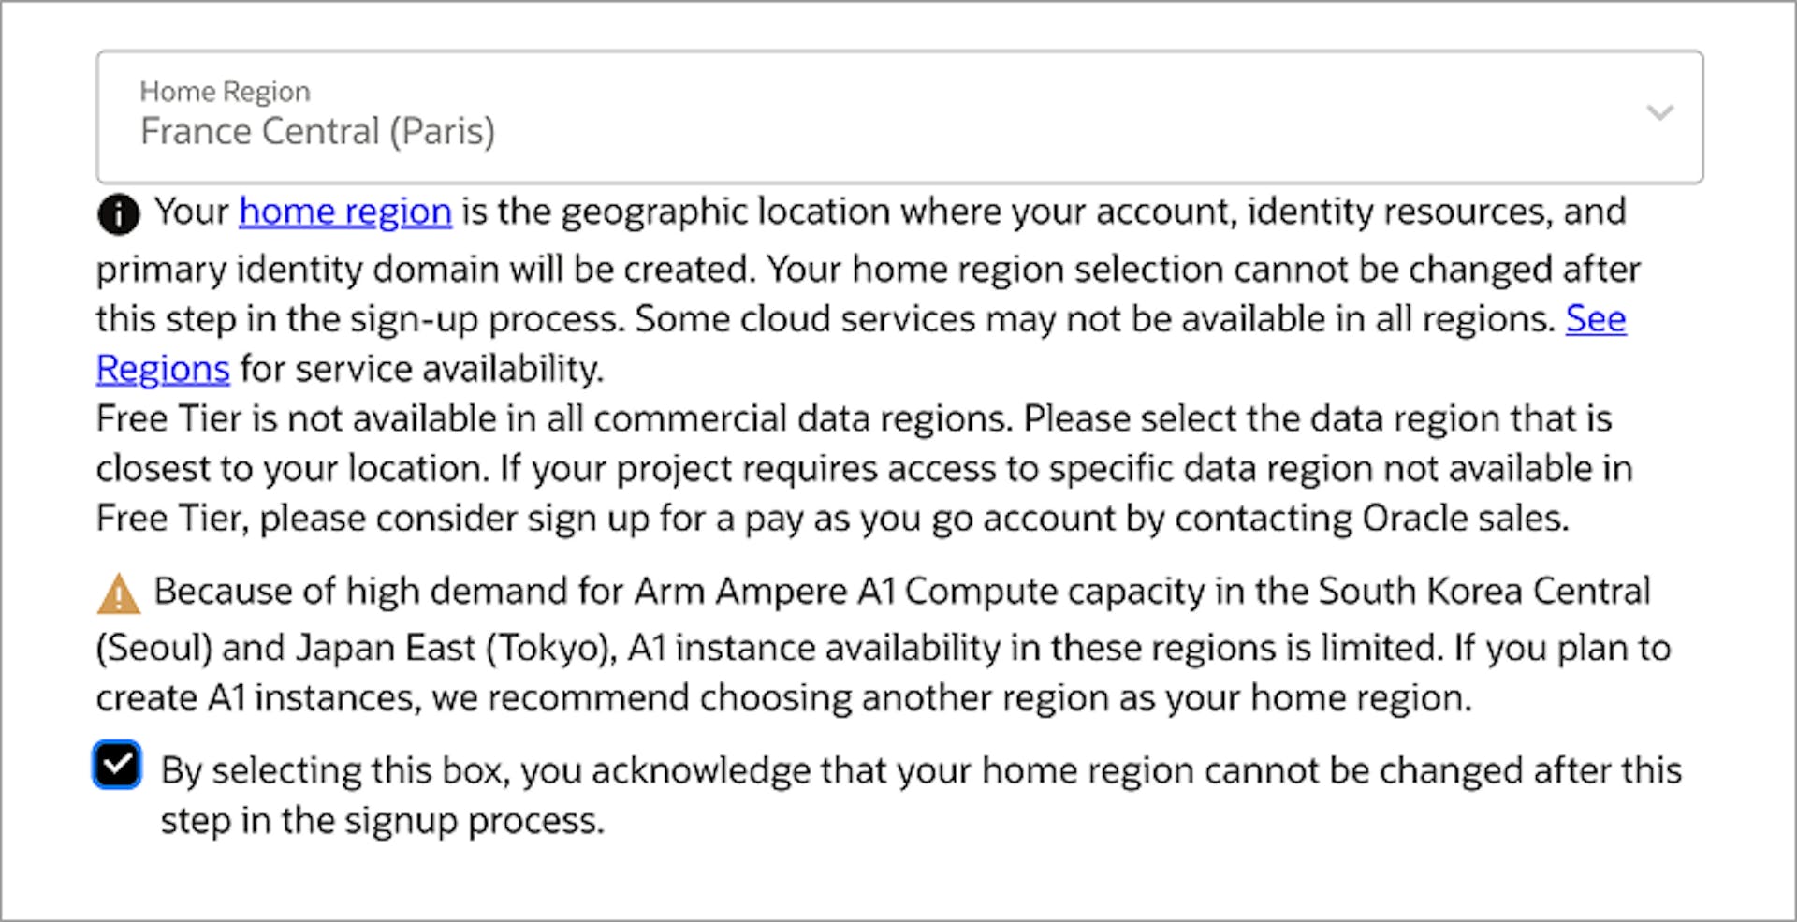The width and height of the screenshot is (1797, 922).
Task: Click the "Home Region" field label
Action: [x=225, y=92]
